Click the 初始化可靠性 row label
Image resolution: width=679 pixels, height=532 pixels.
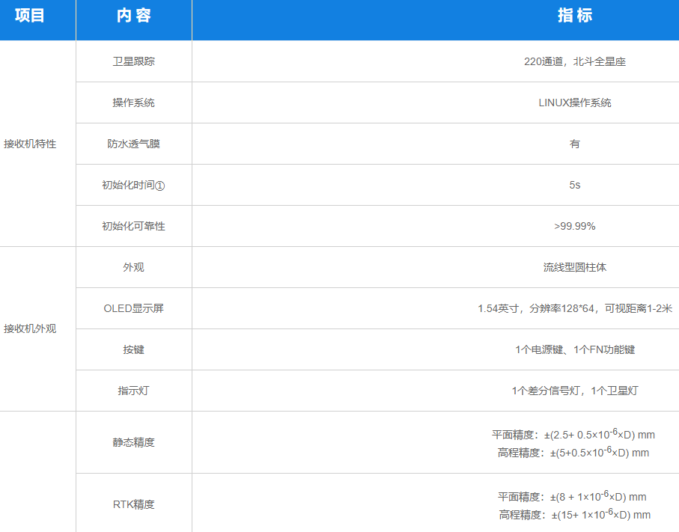133,226
